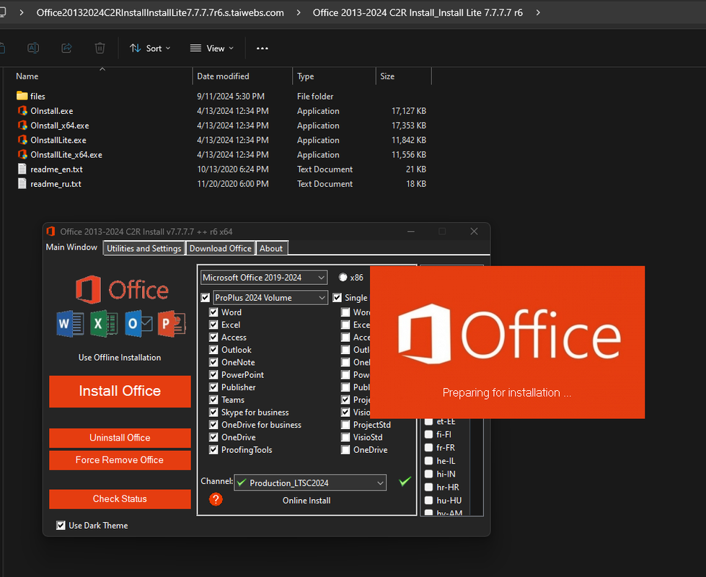The width and height of the screenshot is (706, 577).
Task: Expand the first breadcrumb chevron
Action: 21,12
